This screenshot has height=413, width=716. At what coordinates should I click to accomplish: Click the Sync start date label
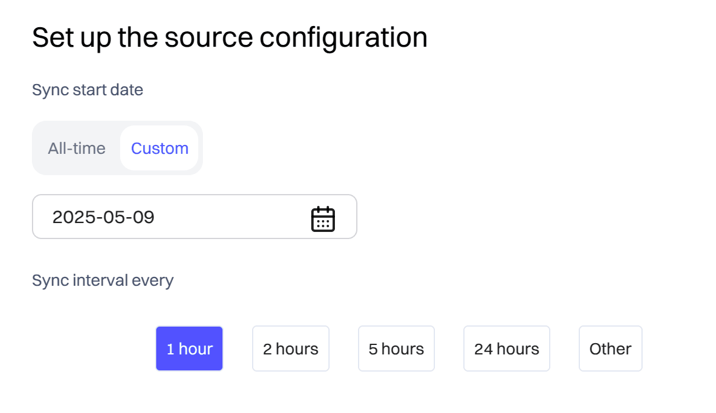tap(88, 90)
